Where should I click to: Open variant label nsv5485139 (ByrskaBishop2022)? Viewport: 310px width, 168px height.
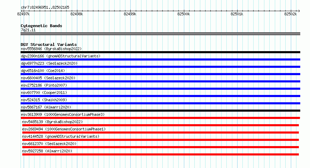[x=52, y=122]
